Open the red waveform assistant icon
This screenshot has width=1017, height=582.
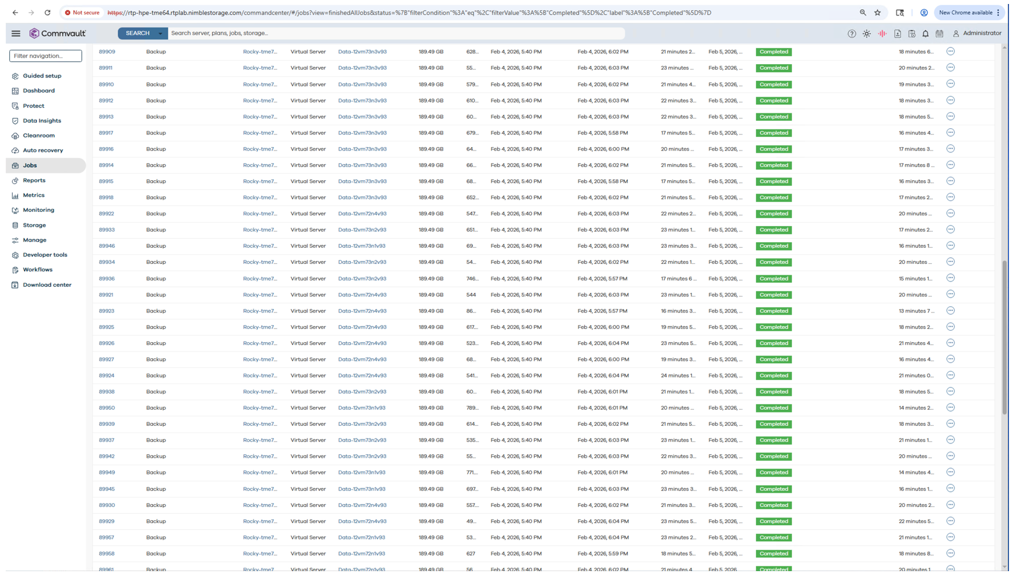pyautogui.click(x=882, y=34)
